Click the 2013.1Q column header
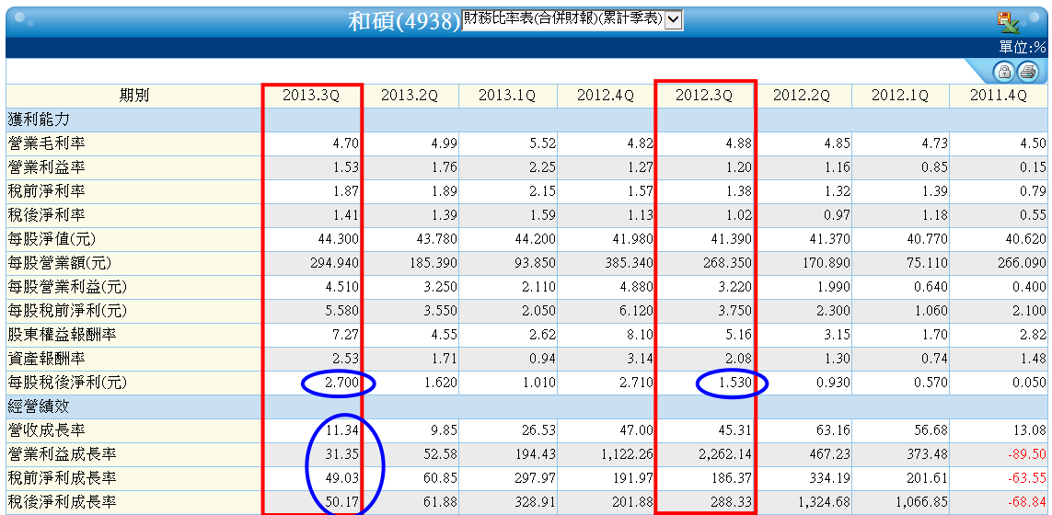Viewport: 1052px width, 515px height. [507, 96]
